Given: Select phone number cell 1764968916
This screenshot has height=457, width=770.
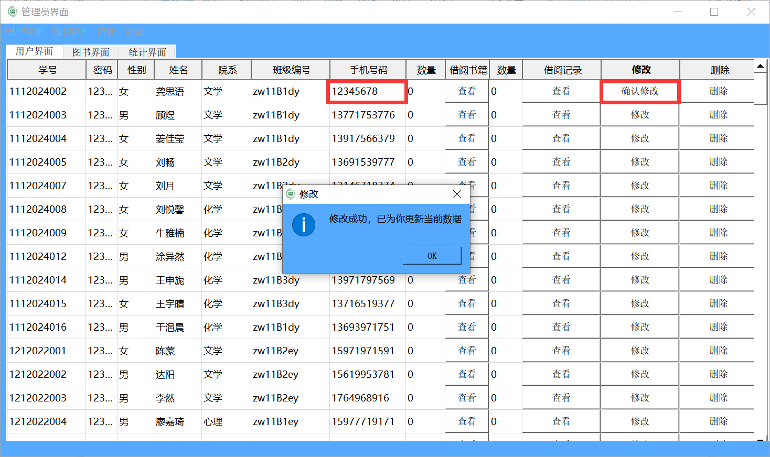Looking at the screenshot, I should point(368,398).
